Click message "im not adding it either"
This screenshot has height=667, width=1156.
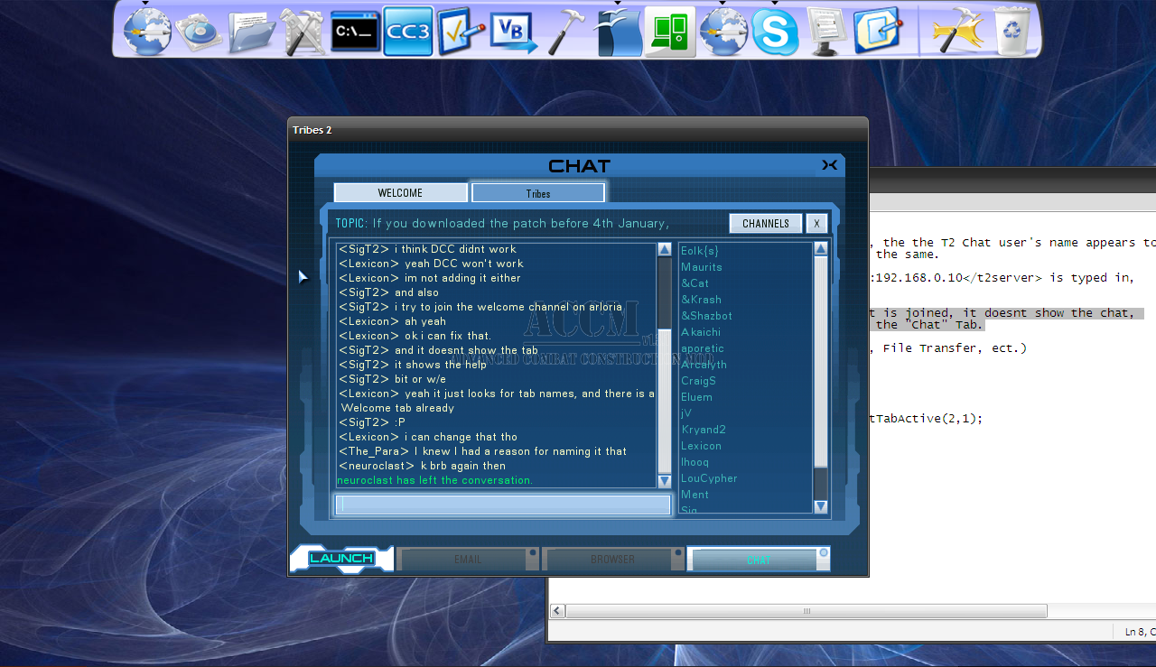(x=462, y=278)
